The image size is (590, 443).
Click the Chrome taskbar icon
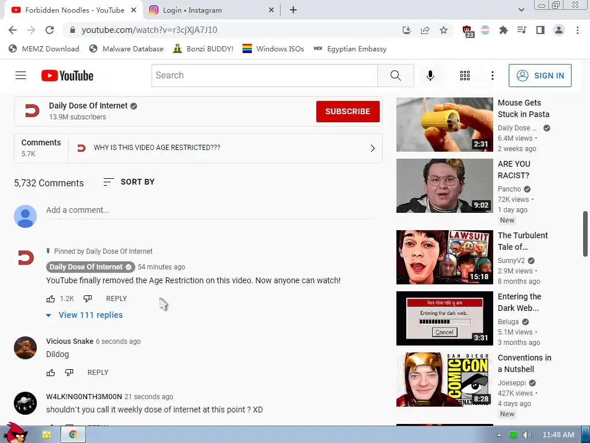[73, 435]
